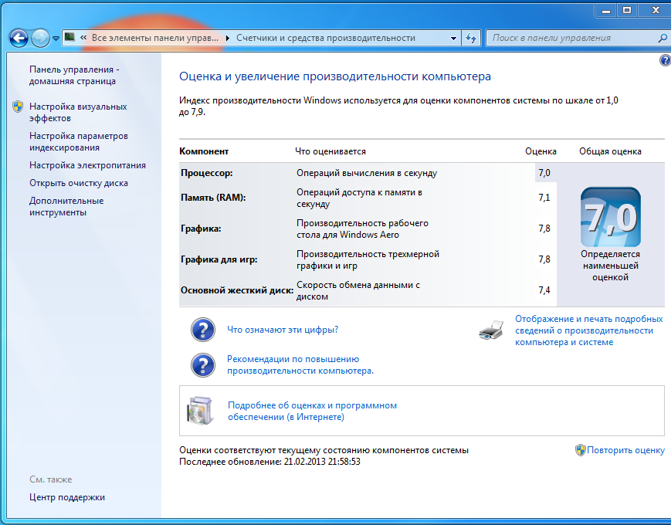Open Help using the blue question icon
671x525 pixels.
pyautogui.click(x=665, y=60)
